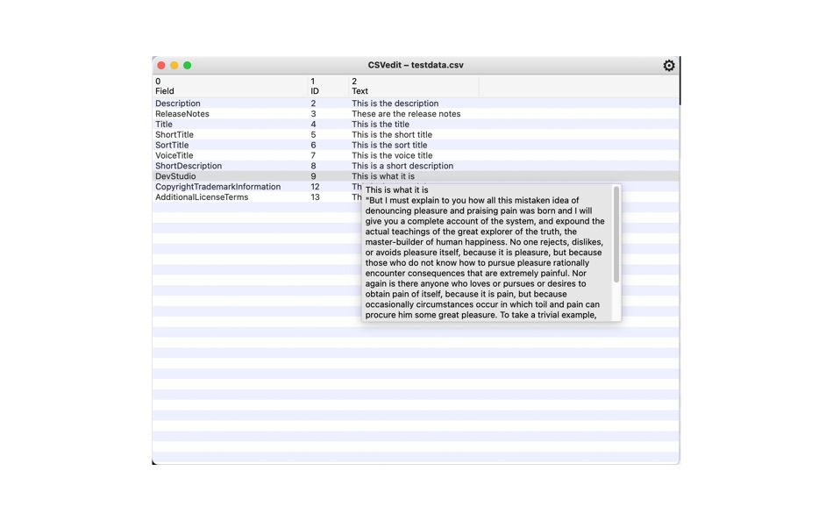Screen dimensions: 833x521
Task: Click ID cell showing 12
Action: click(x=315, y=187)
